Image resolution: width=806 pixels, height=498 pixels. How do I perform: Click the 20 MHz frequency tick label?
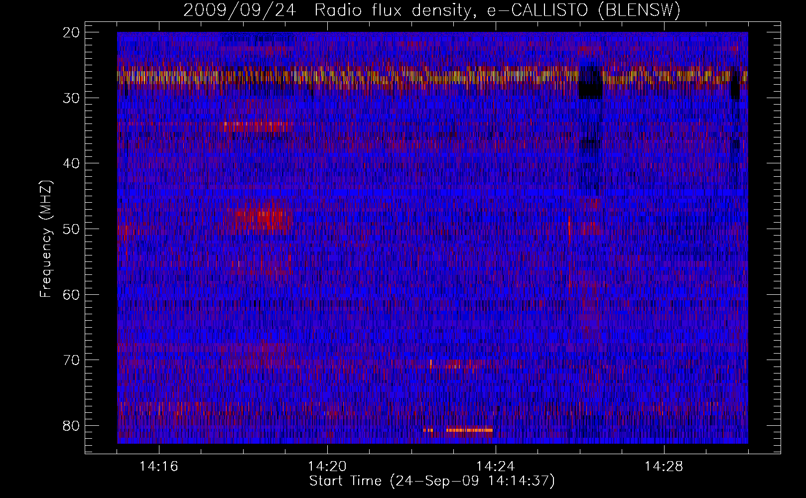coord(72,32)
